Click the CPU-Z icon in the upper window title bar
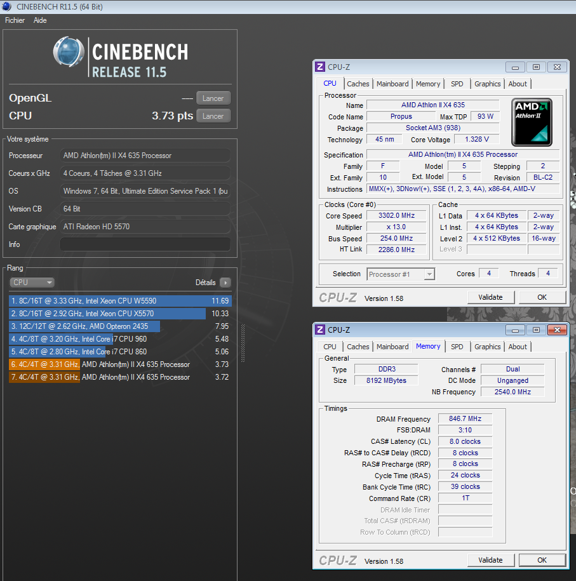The image size is (576, 581). [x=320, y=67]
